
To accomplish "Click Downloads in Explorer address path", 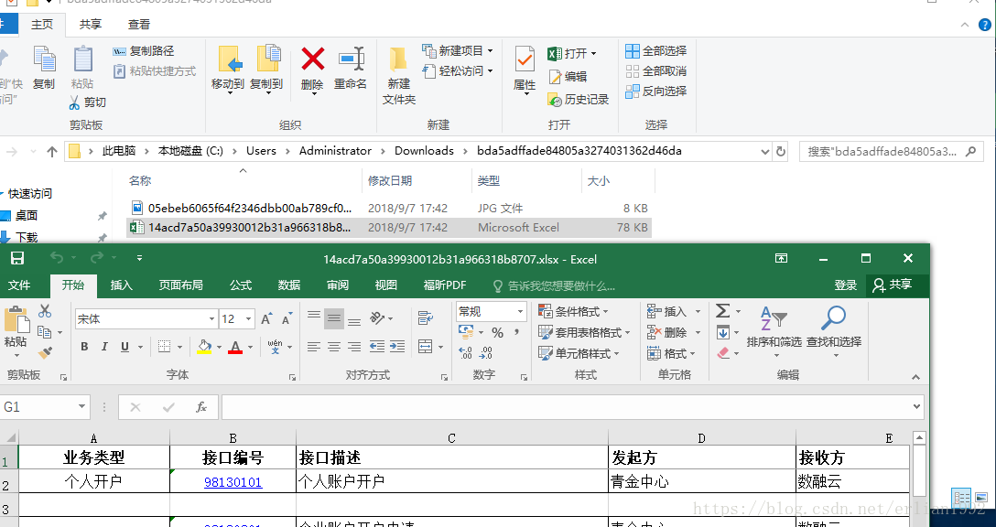I will coord(424,151).
